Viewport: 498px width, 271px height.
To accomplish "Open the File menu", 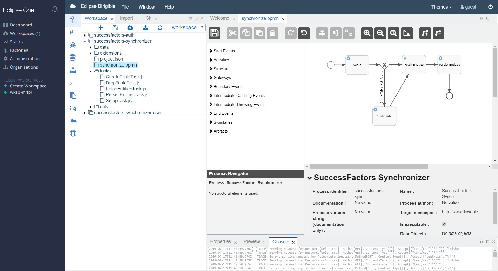I will (125, 7).
